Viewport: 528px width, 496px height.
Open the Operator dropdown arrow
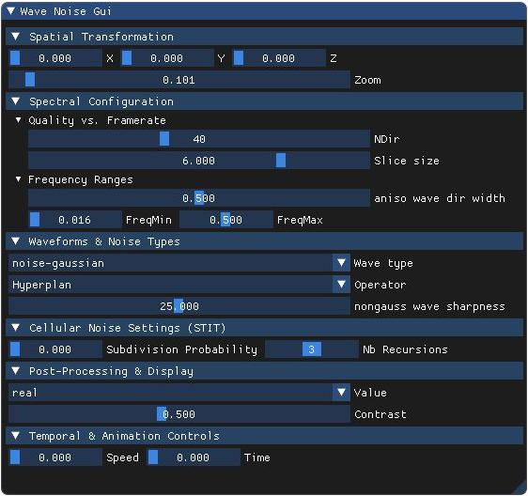(x=341, y=285)
